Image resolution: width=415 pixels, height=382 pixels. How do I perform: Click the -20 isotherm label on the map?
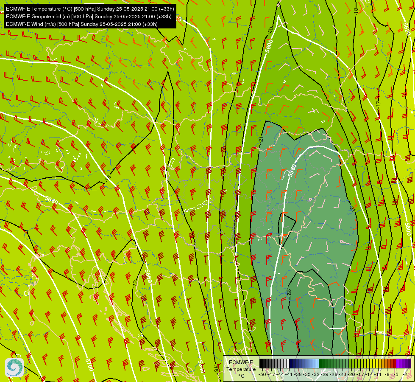[x=270, y=30]
